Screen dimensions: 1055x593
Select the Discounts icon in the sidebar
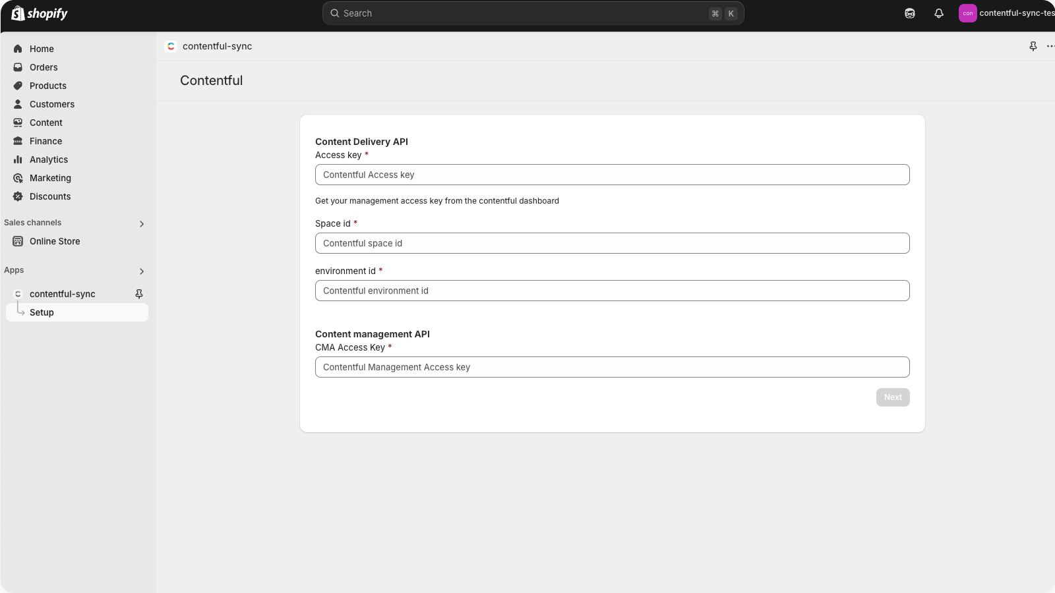pyautogui.click(x=18, y=196)
